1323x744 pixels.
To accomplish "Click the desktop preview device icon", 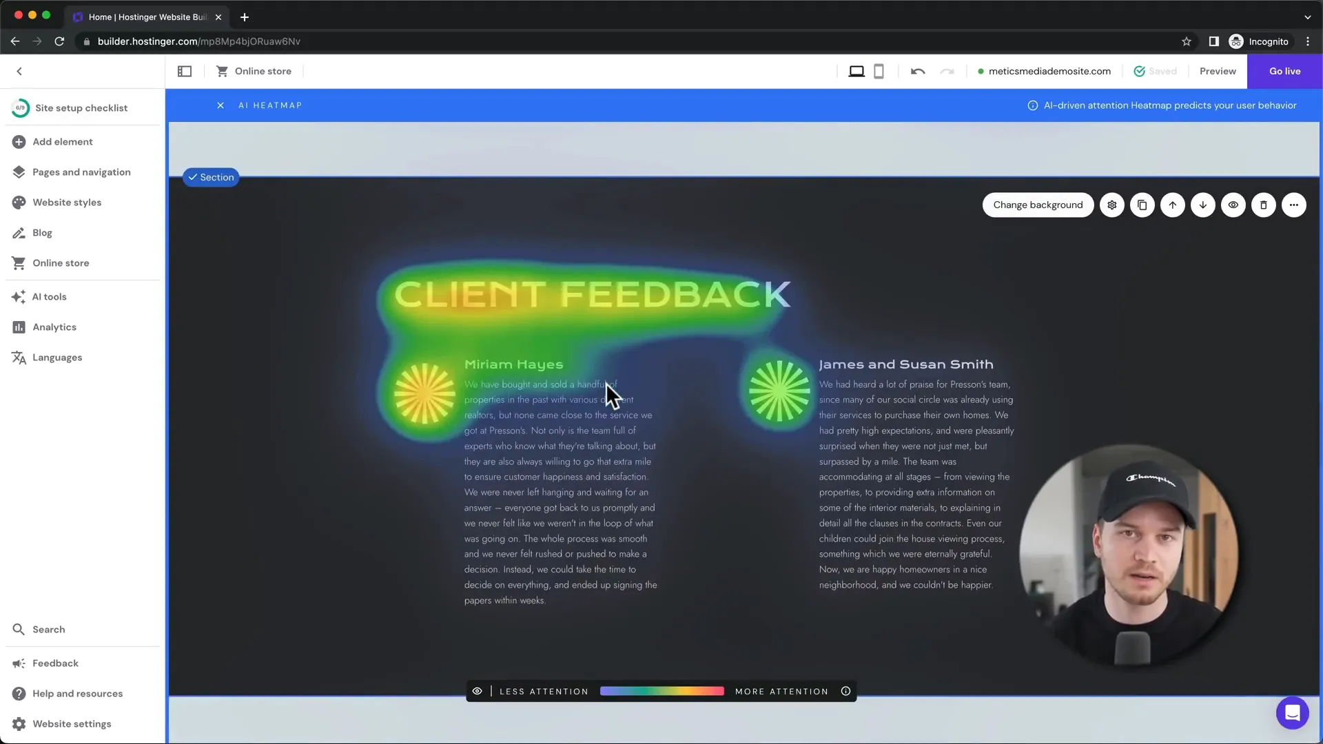I will 857,71.
